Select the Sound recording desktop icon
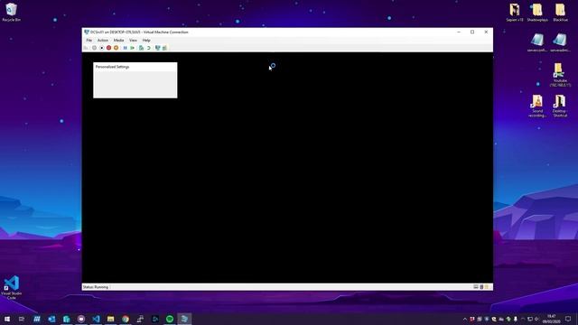 tap(537, 107)
